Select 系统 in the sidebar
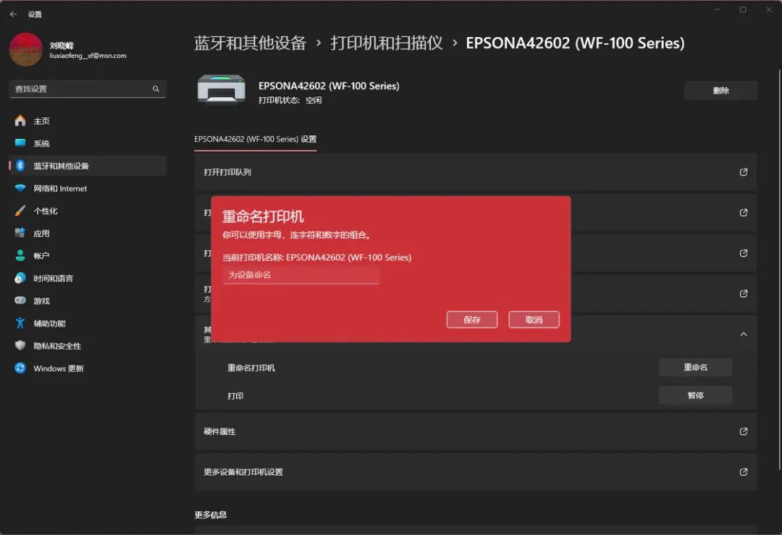This screenshot has width=782, height=535. pos(88,143)
